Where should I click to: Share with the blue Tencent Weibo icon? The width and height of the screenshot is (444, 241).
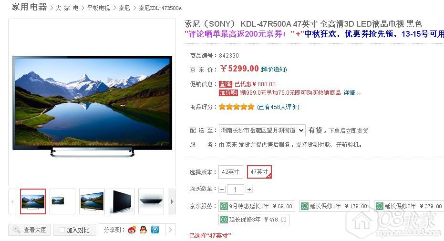[155, 230]
